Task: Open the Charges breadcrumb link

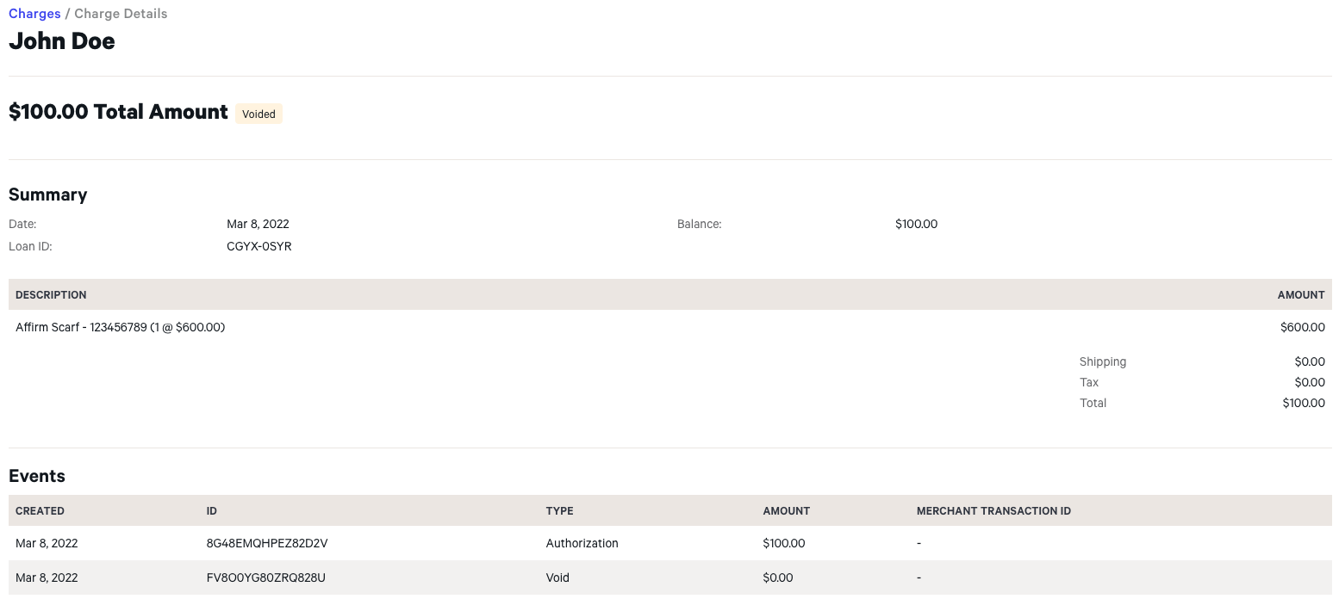Action: [34, 14]
